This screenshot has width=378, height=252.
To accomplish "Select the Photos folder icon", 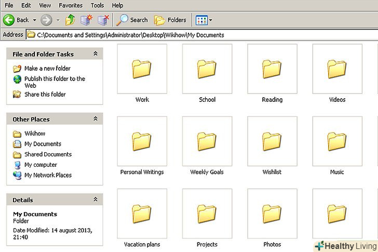I will 272,214.
